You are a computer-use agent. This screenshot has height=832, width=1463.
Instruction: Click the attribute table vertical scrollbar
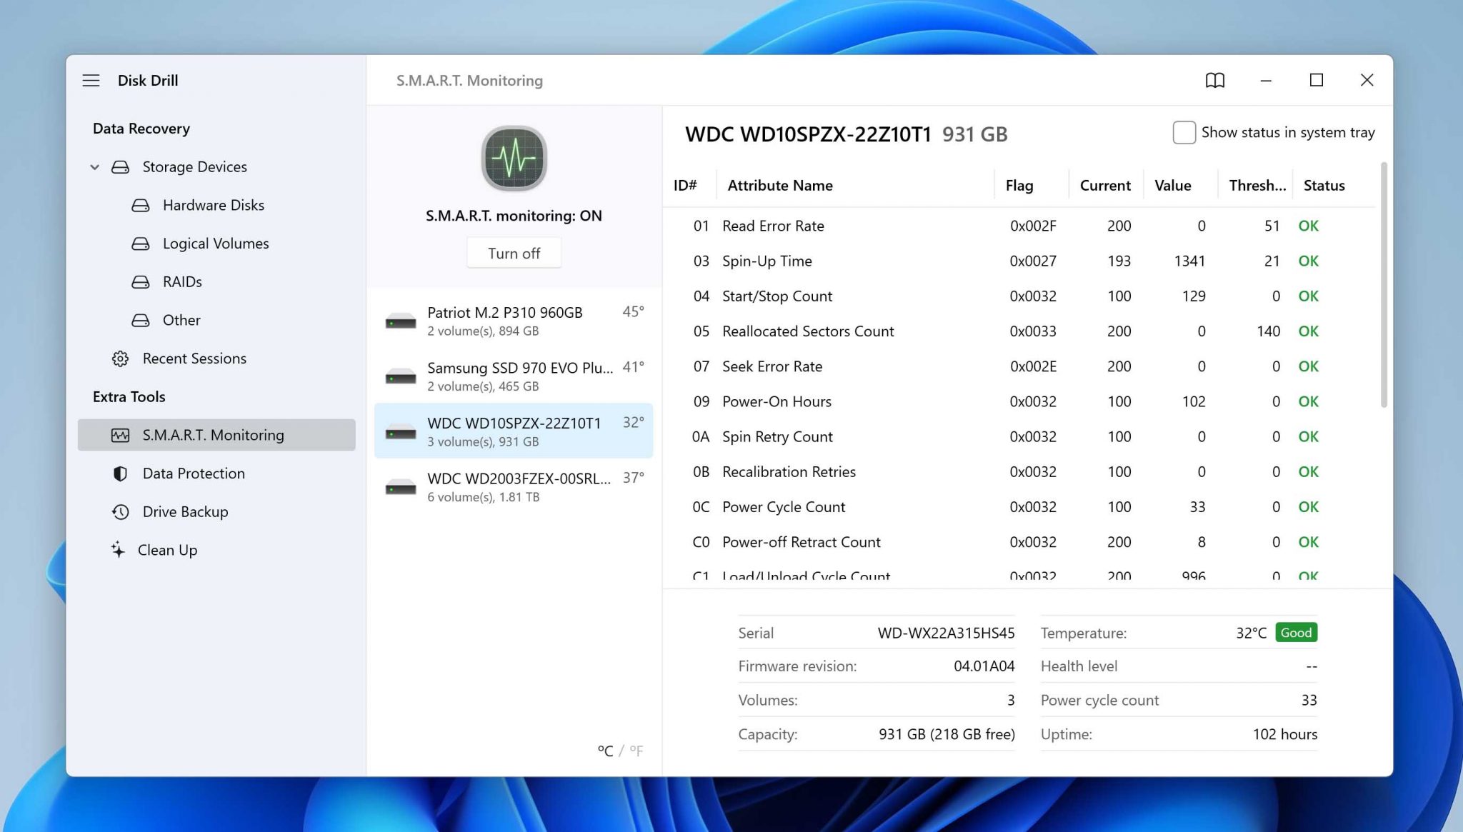click(x=1384, y=286)
